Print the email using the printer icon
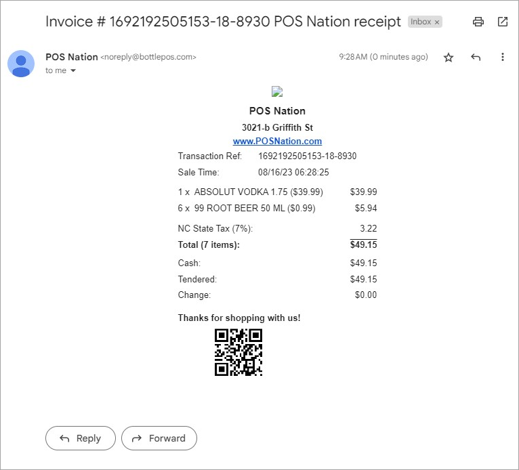Screen dimensions: 519x470 tap(478, 22)
